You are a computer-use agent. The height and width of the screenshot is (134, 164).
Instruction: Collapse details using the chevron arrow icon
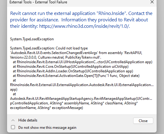click(13, 120)
